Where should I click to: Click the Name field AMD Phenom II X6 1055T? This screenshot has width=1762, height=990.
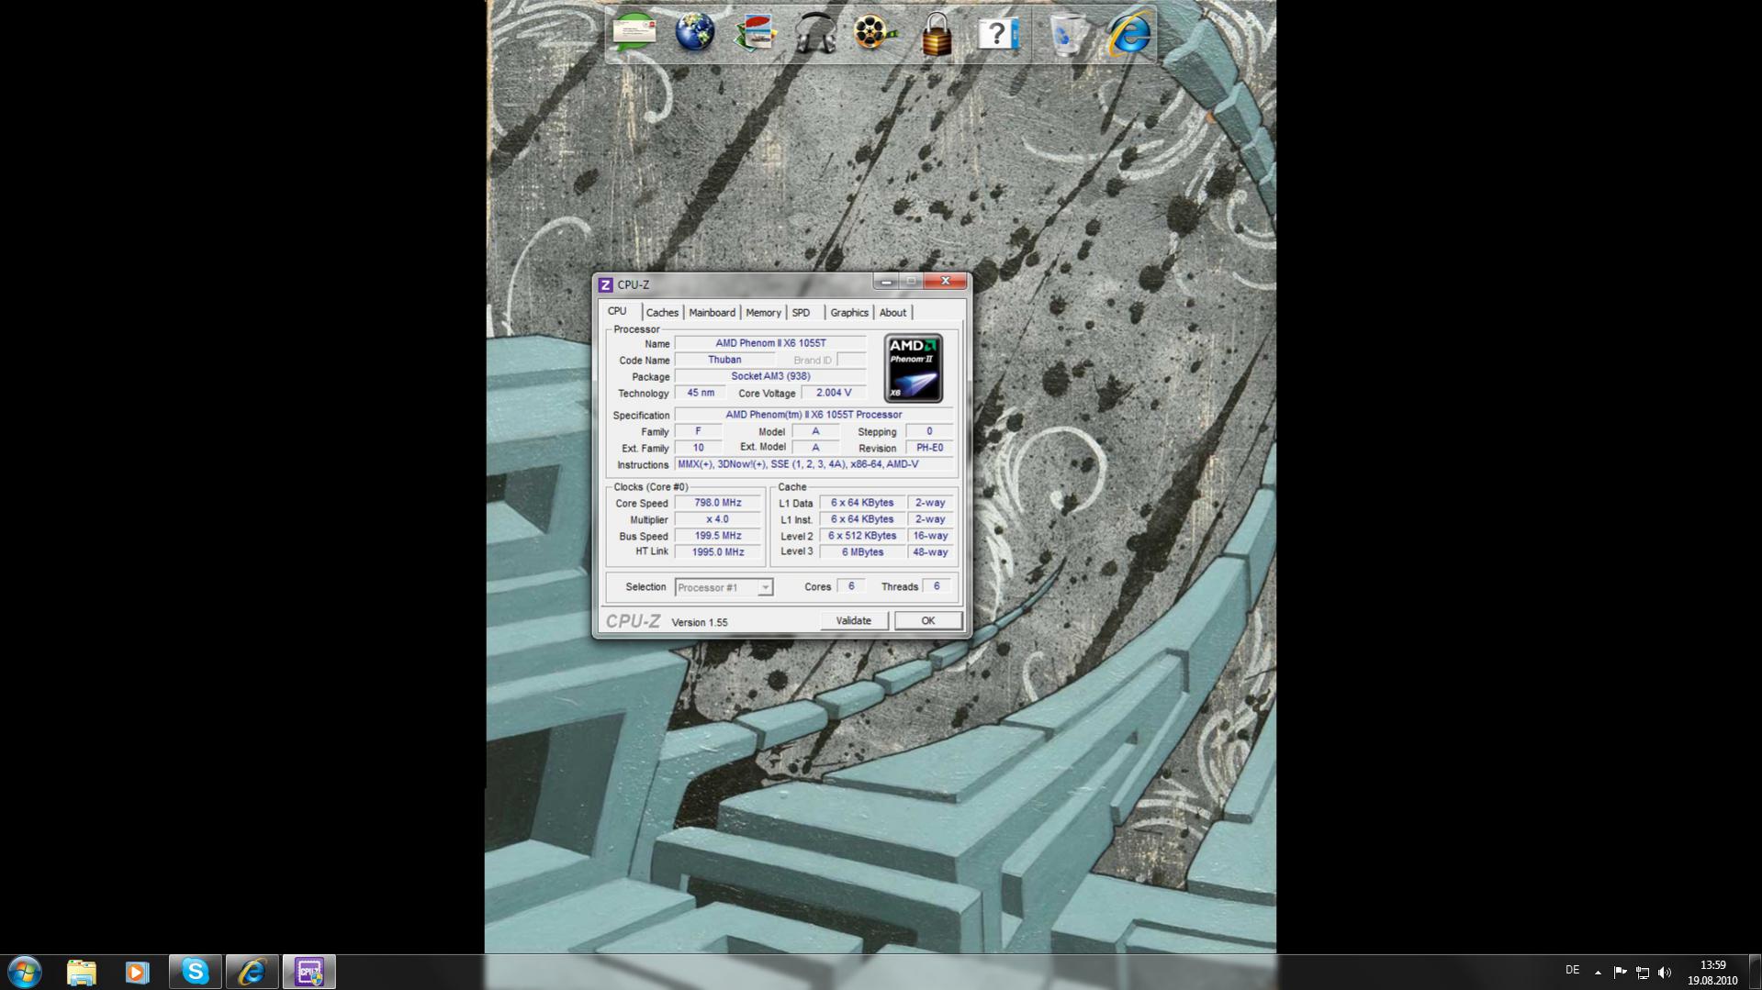coord(770,343)
